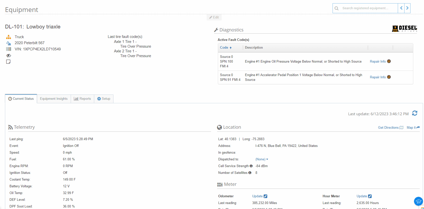Open the Reports tab

82,99
